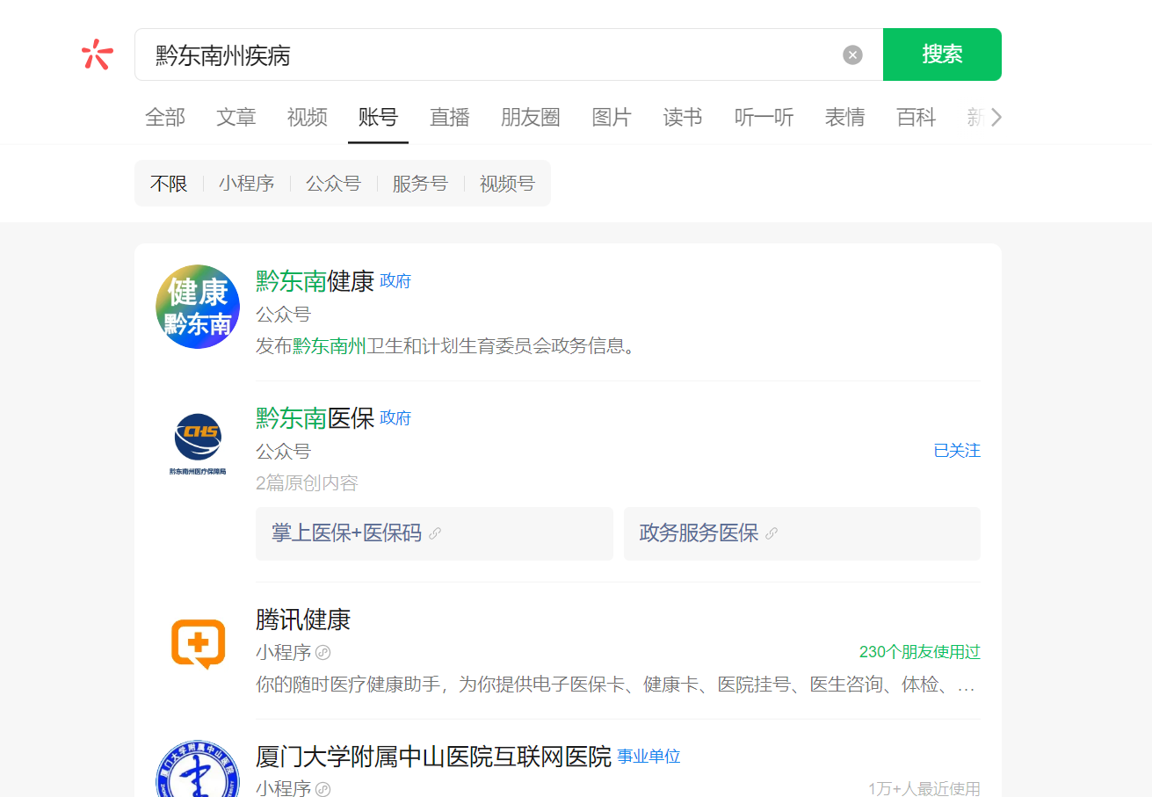Open the 表情 tab
Viewport: 1152px width, 797px height.
click(844, 118)
